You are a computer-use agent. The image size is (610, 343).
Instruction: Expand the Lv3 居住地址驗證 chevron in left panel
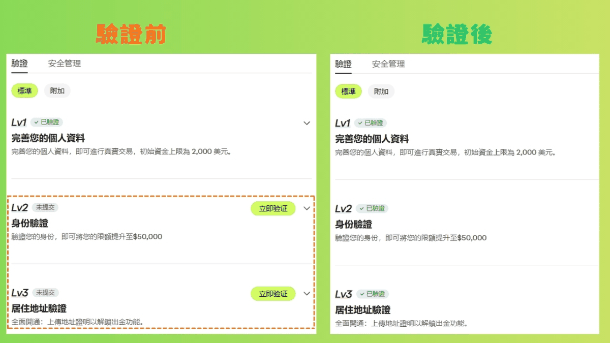coord(307,294)
